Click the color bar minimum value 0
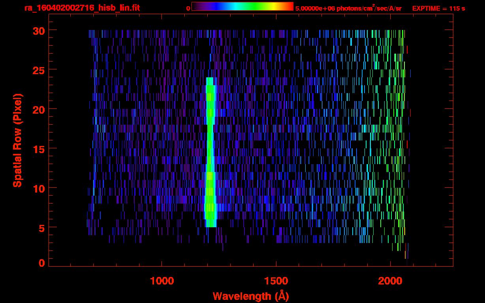 point(188,8)
